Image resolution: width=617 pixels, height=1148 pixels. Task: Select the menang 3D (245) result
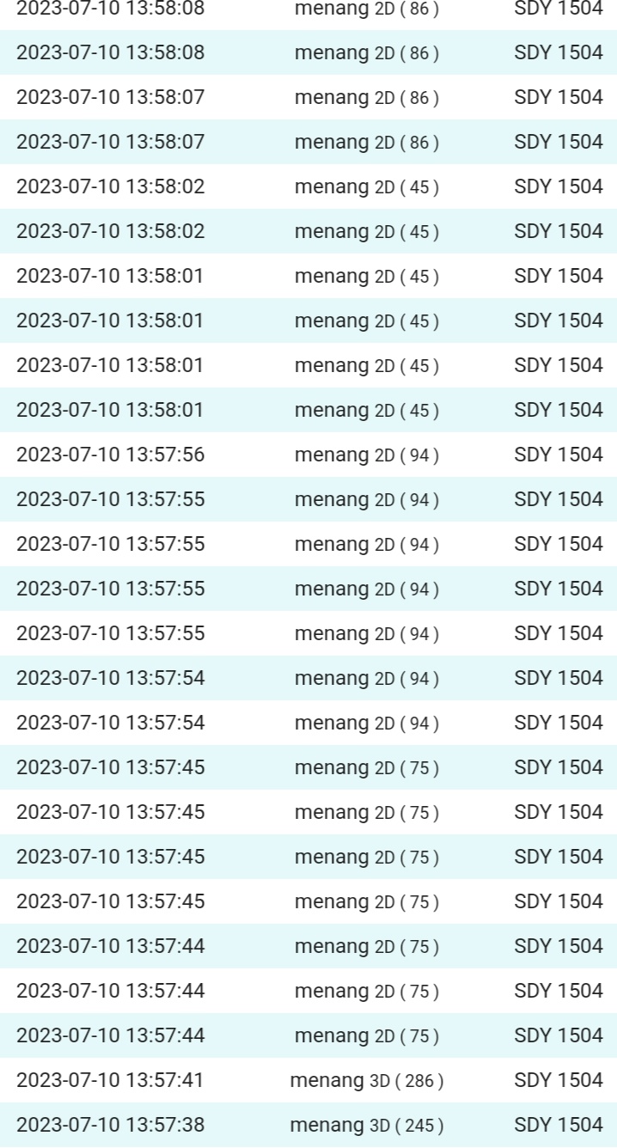(x=367, y=1124)
